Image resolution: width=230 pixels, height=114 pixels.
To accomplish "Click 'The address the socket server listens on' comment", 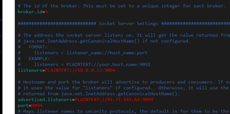I will point(124,35).
